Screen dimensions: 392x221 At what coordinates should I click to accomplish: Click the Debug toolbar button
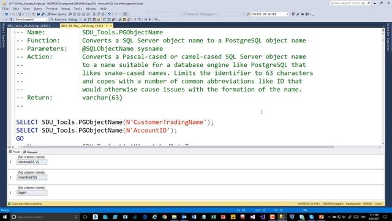click(x=72, y=20)
